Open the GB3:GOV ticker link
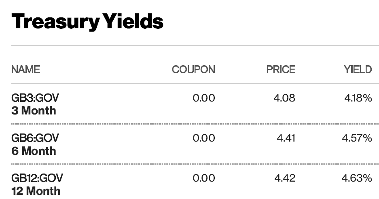The width and height of the screenshot is (379, 199). [35, 98]
